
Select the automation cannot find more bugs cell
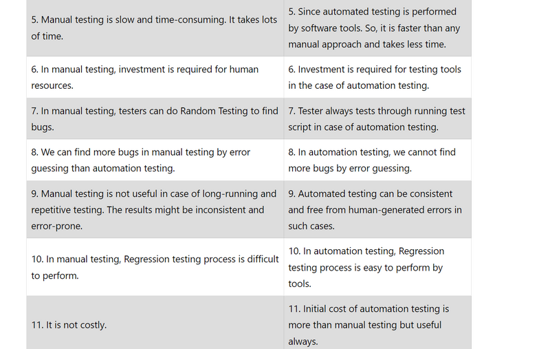point(377,160)
